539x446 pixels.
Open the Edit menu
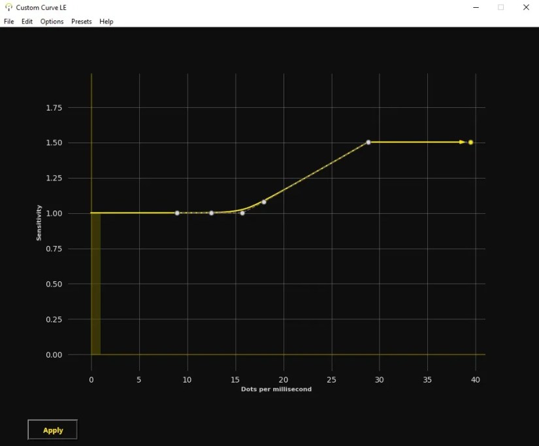[x=26, y=21]
